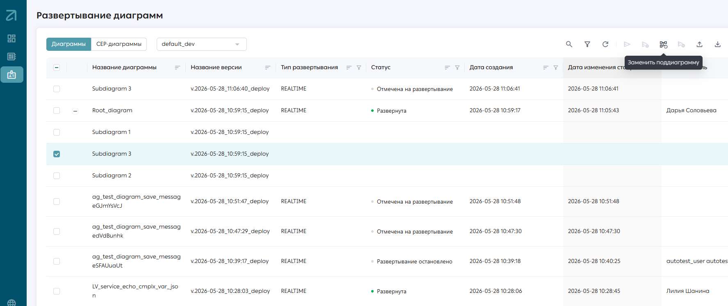Click version v.2026-05-28_10:39:17_deploy
Screen dimensions: 728x306
point(230,261)
